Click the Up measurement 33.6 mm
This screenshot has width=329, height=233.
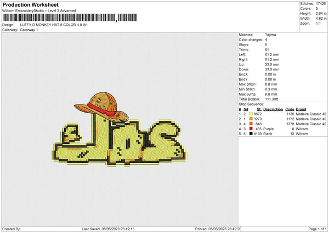pos(272,64)
